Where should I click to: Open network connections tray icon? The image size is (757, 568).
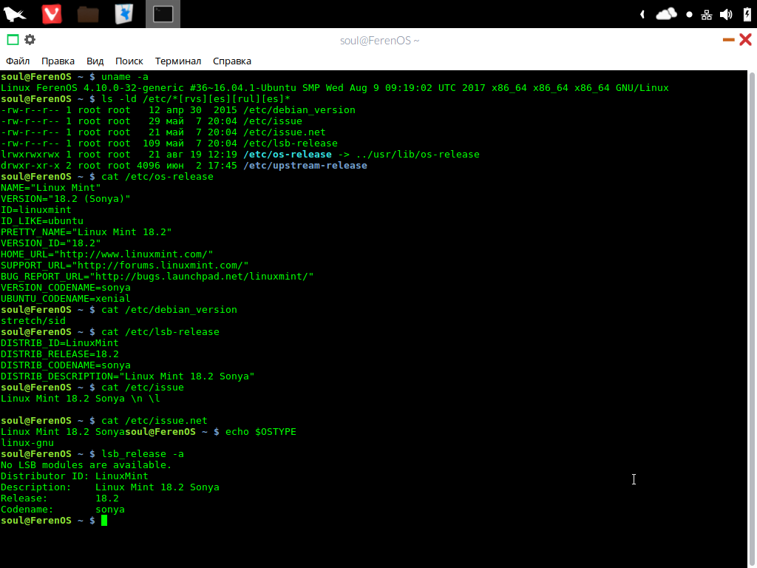[706, 15]
